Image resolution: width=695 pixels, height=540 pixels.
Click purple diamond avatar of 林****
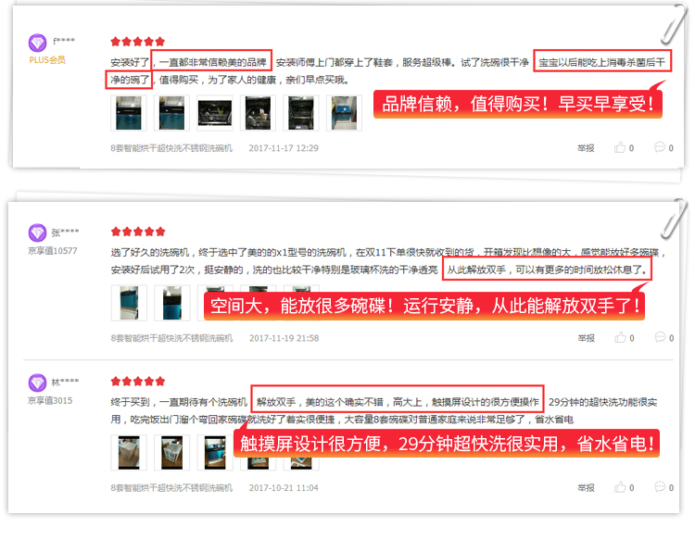[x=37, y=383]
